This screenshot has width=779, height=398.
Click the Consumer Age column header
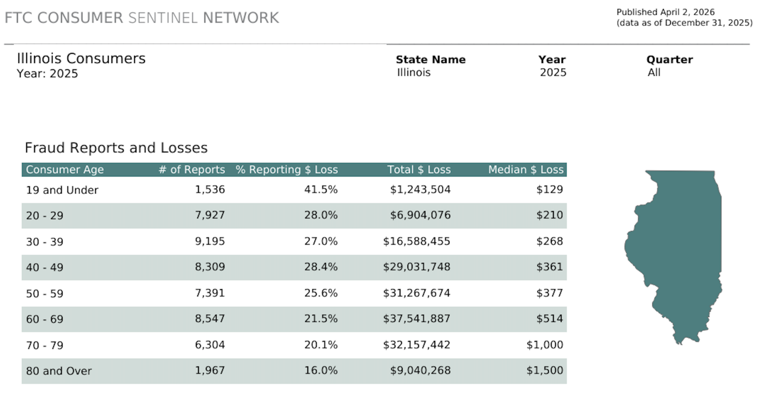(65, 170)
